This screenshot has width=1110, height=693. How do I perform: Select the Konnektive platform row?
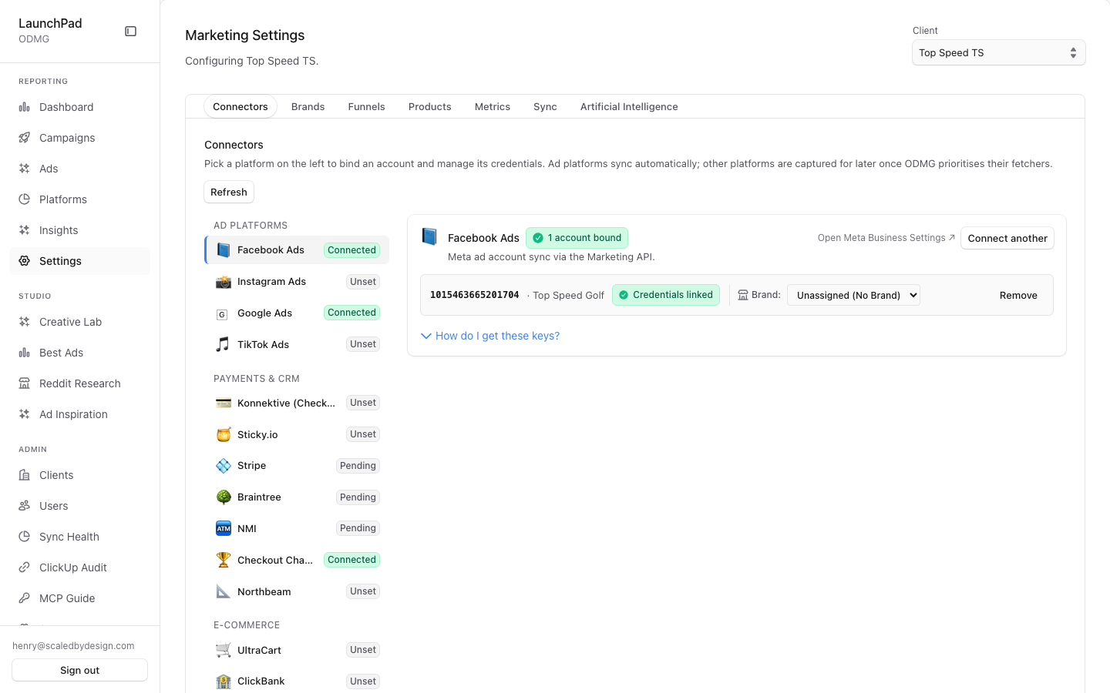pyautogui.click(x=298, y=403)
